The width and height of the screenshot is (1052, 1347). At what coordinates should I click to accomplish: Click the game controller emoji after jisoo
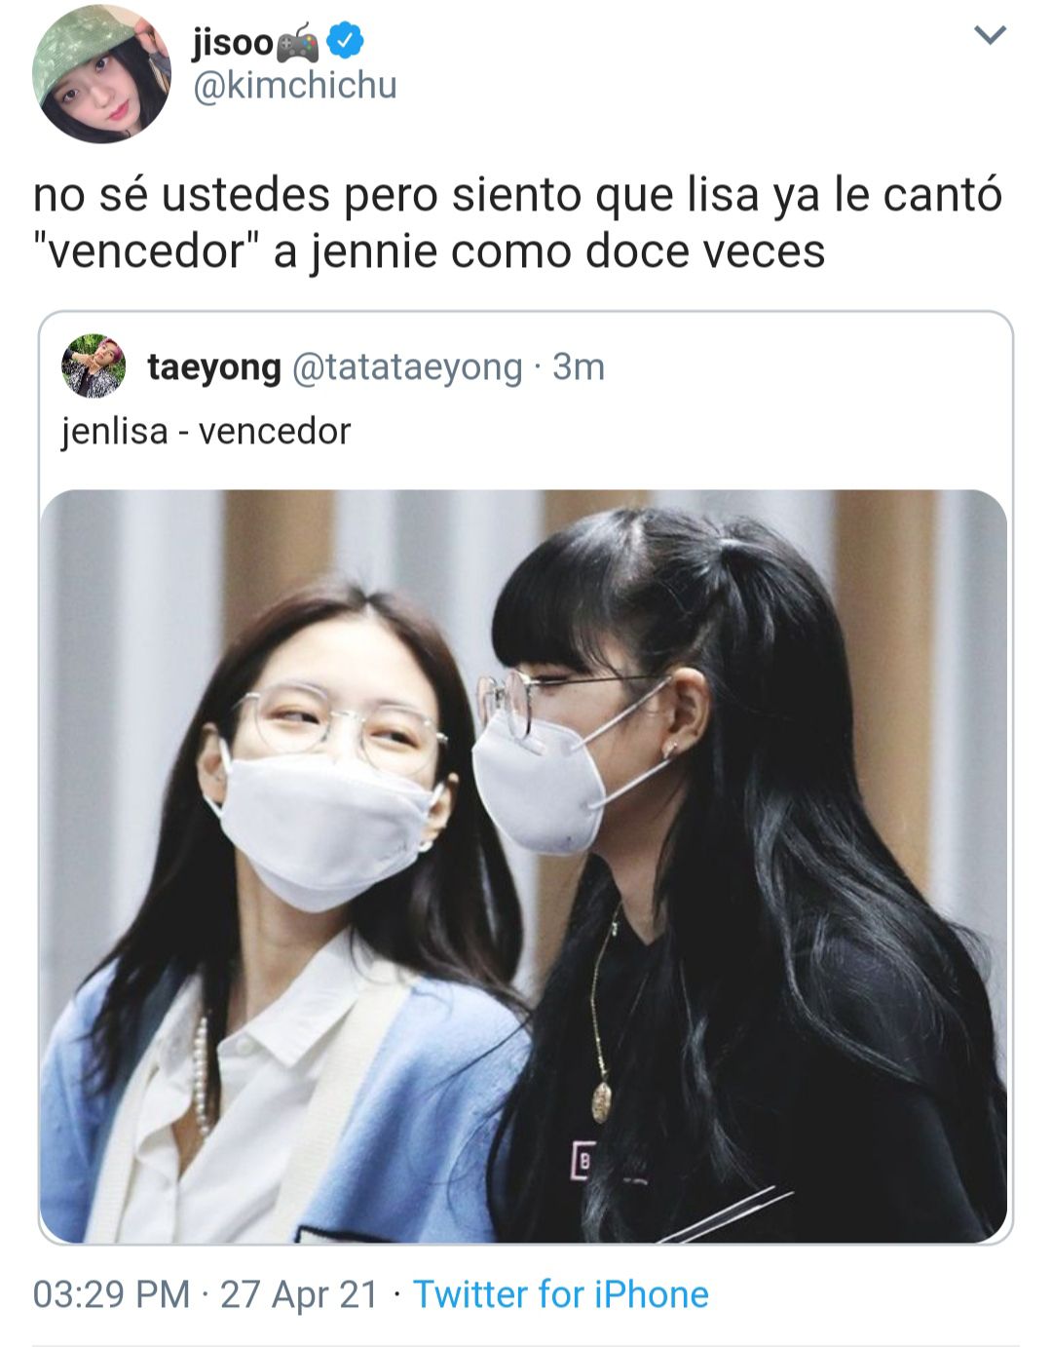(x=299, y=43)
